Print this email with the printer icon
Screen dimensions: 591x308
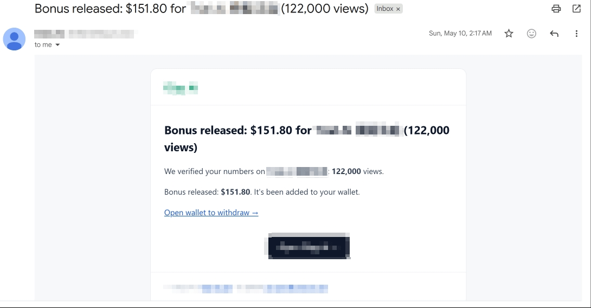pos(556,9)
